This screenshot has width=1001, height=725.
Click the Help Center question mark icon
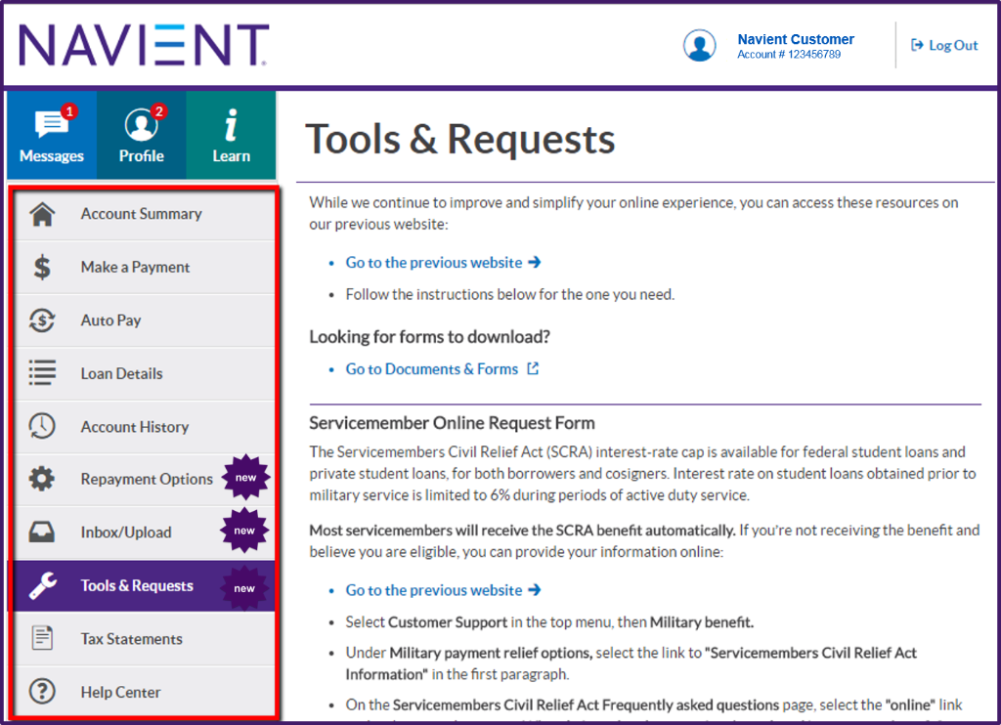[x=42, y=691]
